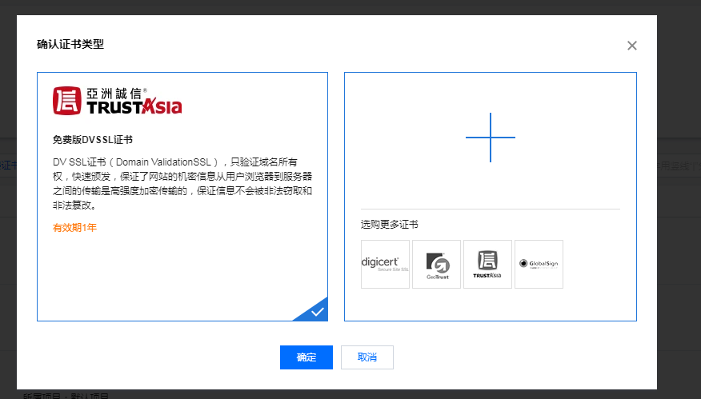Select the DigiCert certificate brand logo
The image size is (701, 399).
pos(385,264)
